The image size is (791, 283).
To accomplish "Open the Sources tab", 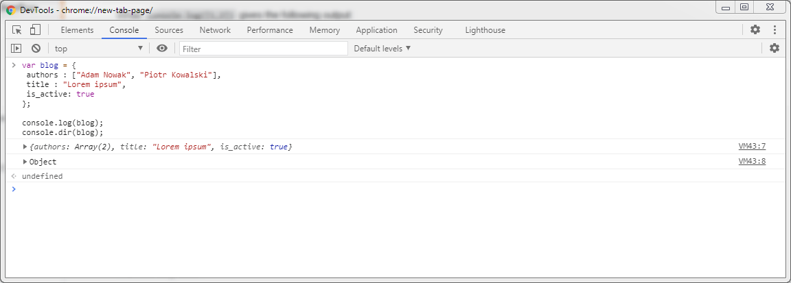I will (x=169, y=30).
